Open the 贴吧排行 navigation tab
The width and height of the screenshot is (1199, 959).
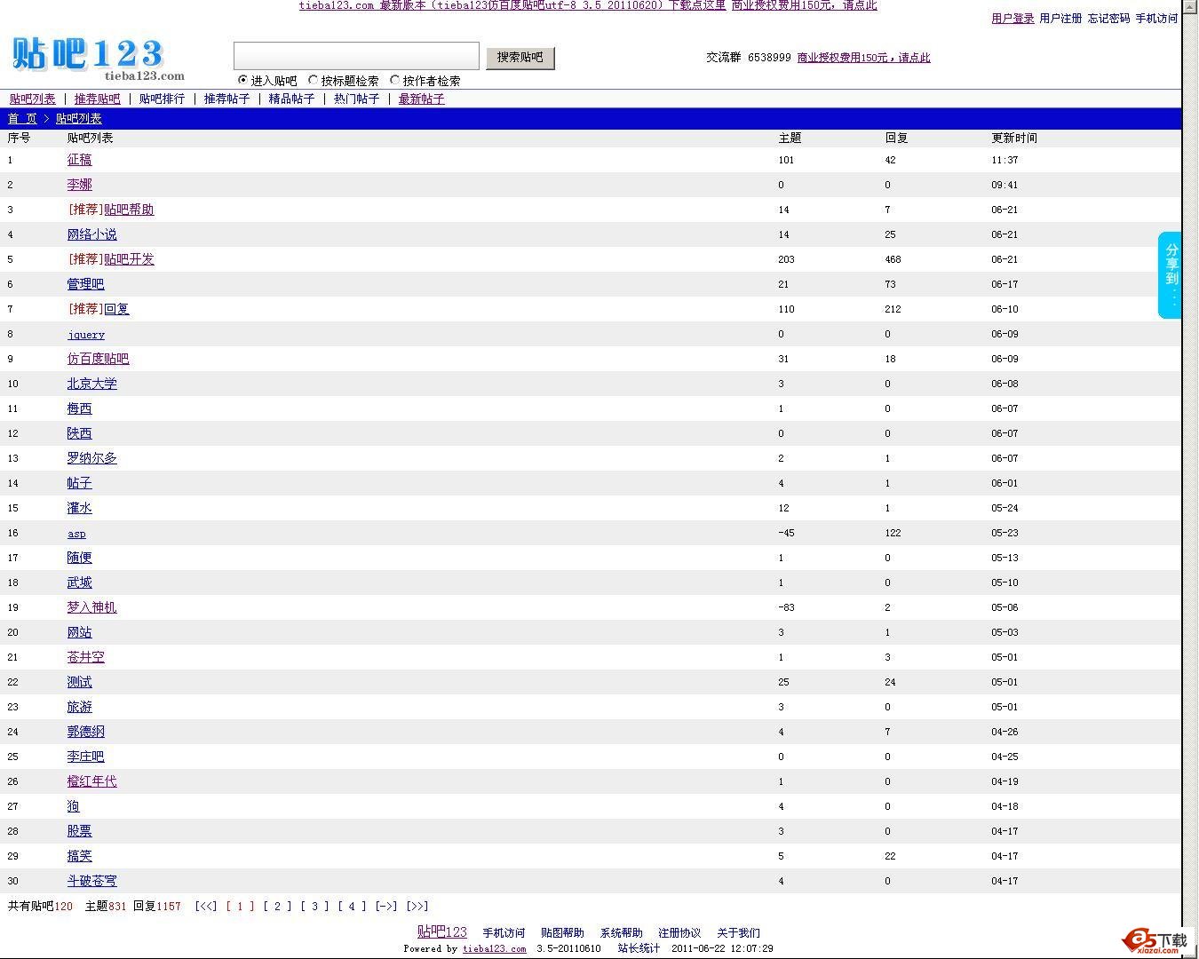[162, 99]
